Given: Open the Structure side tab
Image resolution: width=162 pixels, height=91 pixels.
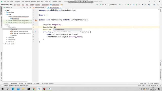Looking at the screenshot, I should pyautogui.click(x=1, y=56).
